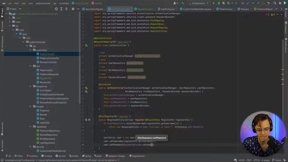Collapse the models folder
Viewport: 288px width, 162px height.
pos(30,107)
